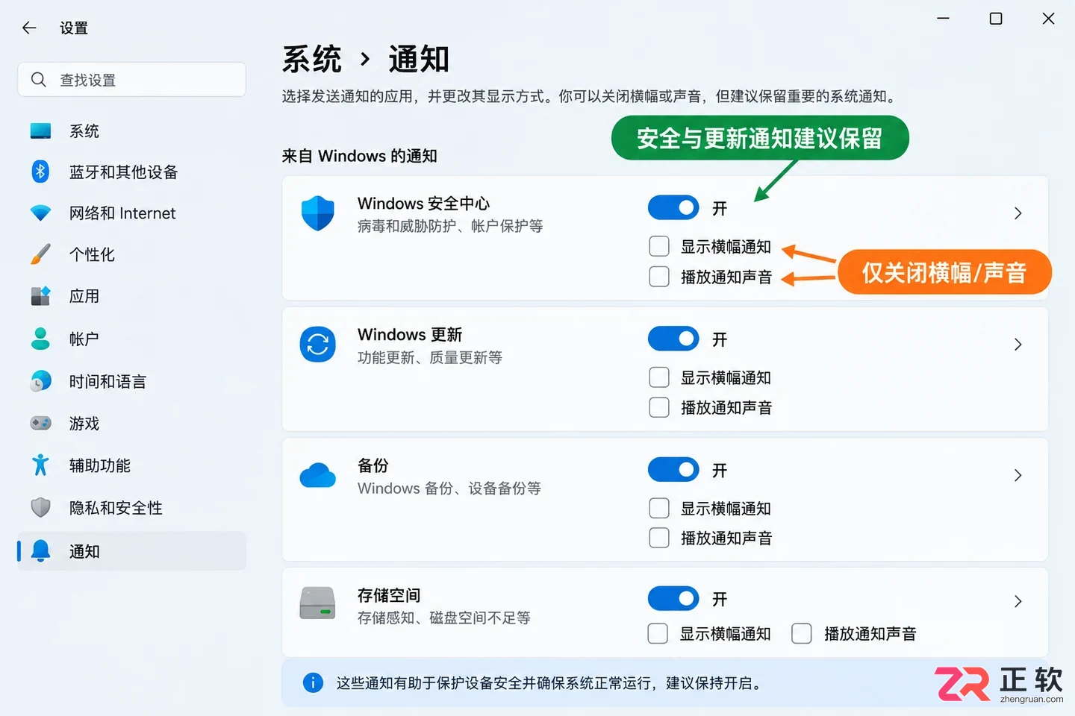Click the back arrow icon
Image resolution: width=1075 pixels, height=716 pixels.
[29, 28]
